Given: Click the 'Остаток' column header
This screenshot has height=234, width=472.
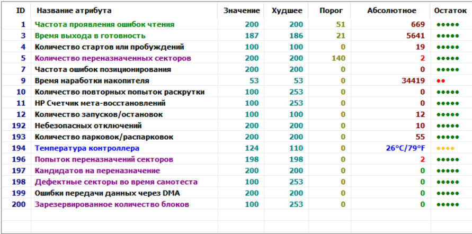Looking at the screenshot, I should [450, 11].
